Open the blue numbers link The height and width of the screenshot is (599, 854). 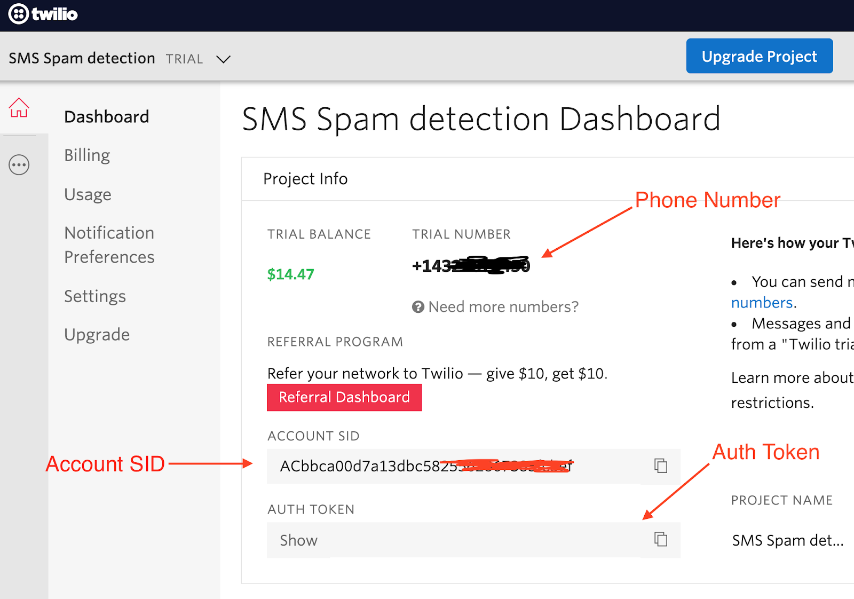click(x=762, y=303)
